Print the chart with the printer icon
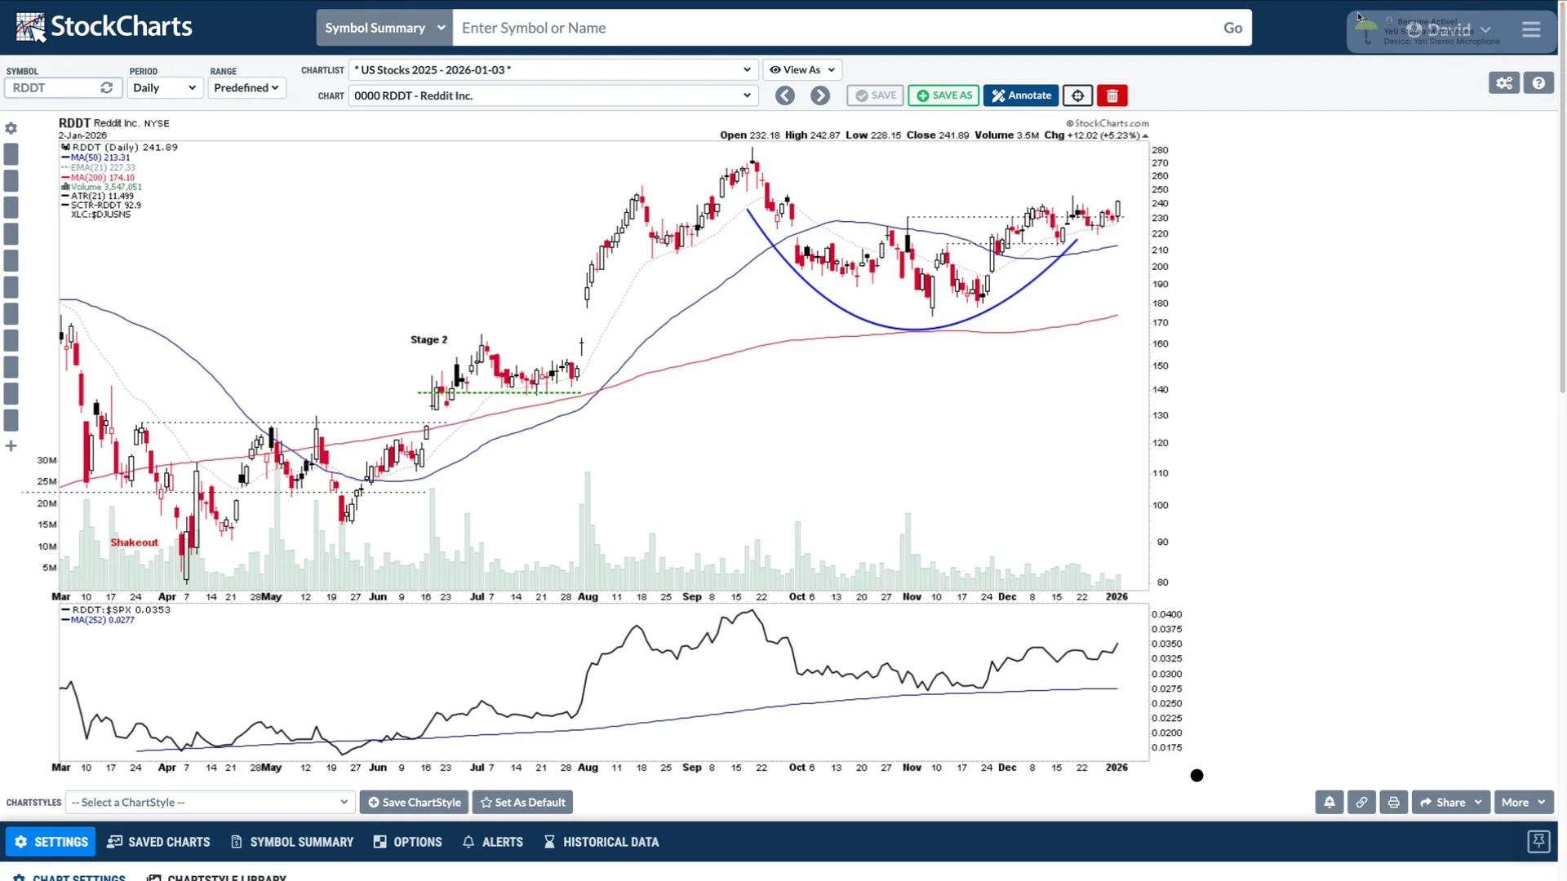Image resolution: width=1567 pixels, height=881 pixels. click(1392, 802)
